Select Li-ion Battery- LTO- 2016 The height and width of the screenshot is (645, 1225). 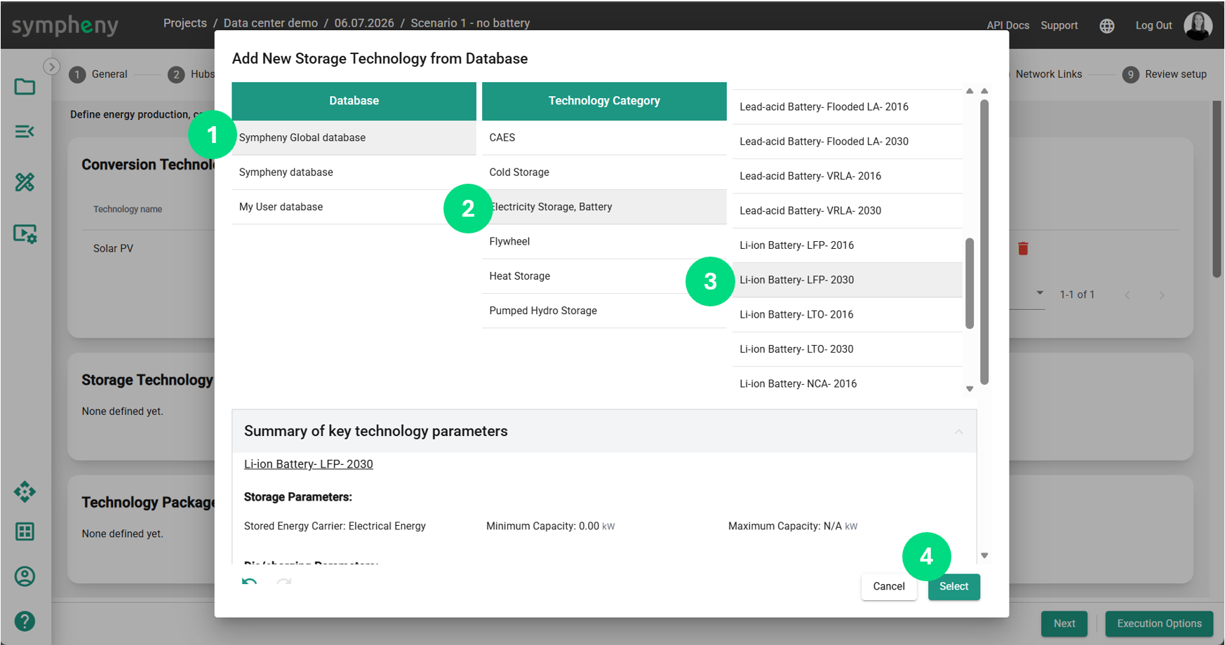tap(847, 314)
